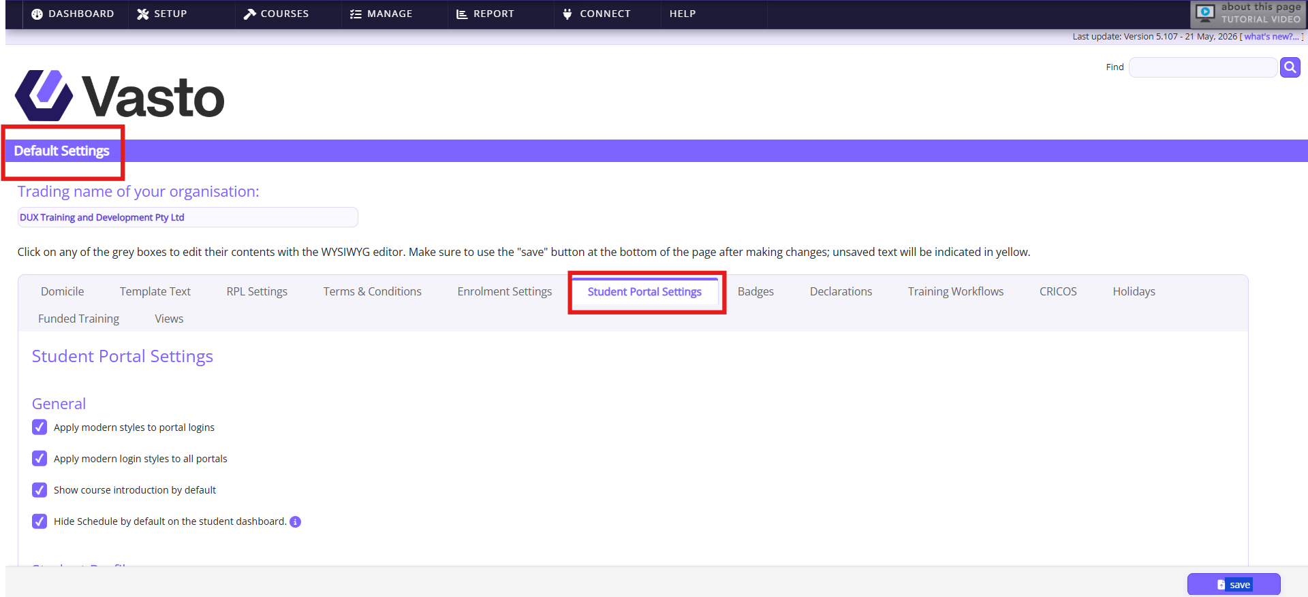
Task: Disable Show course introduction by default
Action: point(40,489)
